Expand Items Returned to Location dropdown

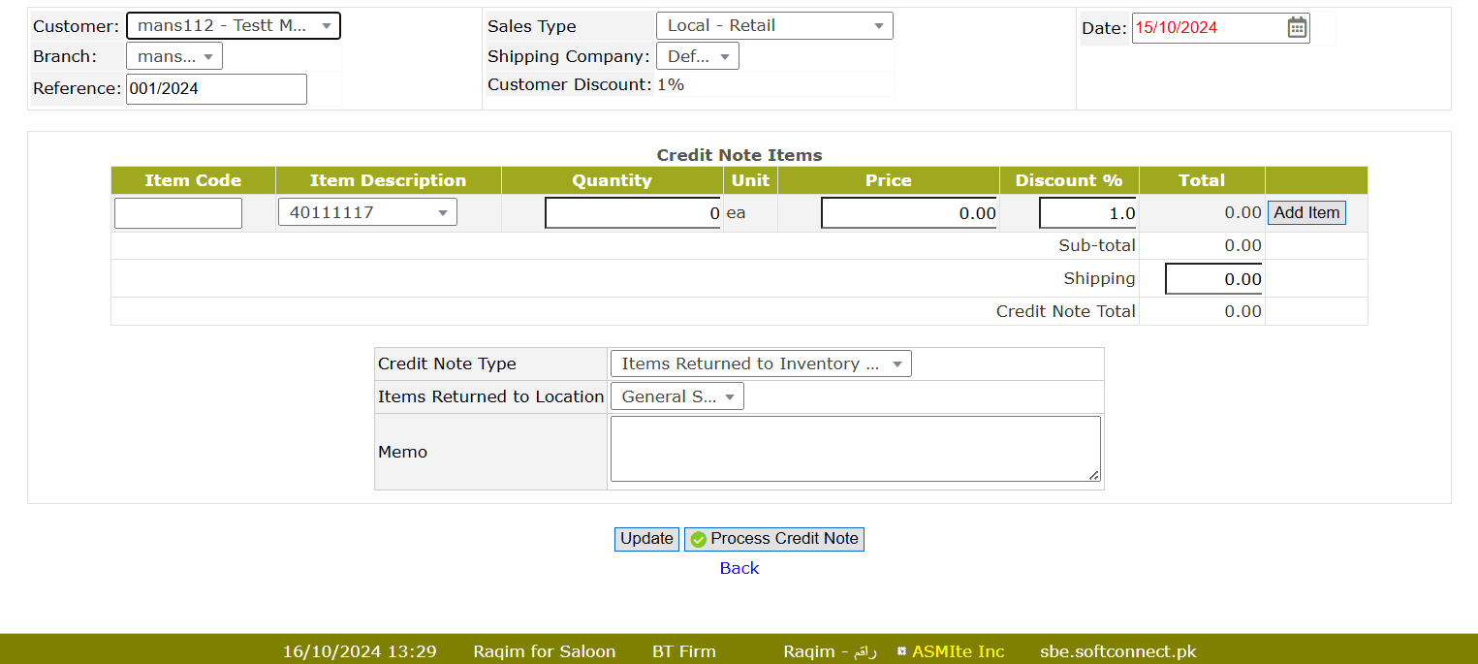pos(676,396)
